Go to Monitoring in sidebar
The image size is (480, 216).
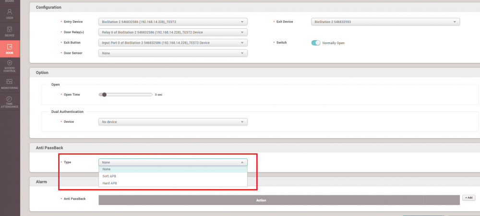click(x=10, y=84)
